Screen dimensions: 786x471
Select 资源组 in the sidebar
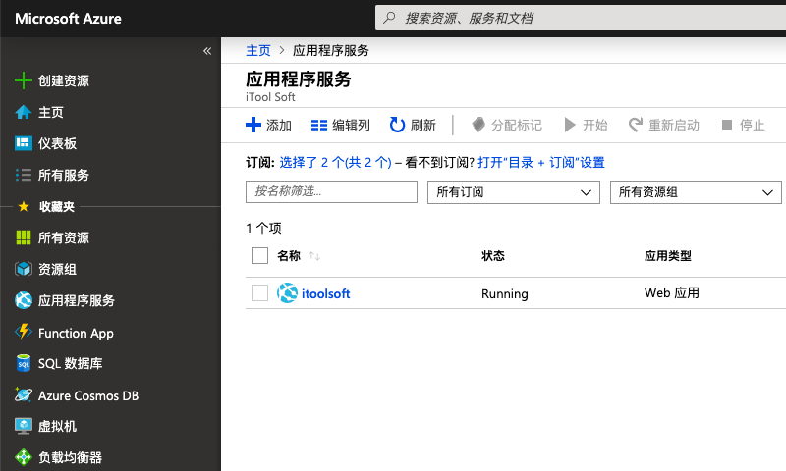57,269
